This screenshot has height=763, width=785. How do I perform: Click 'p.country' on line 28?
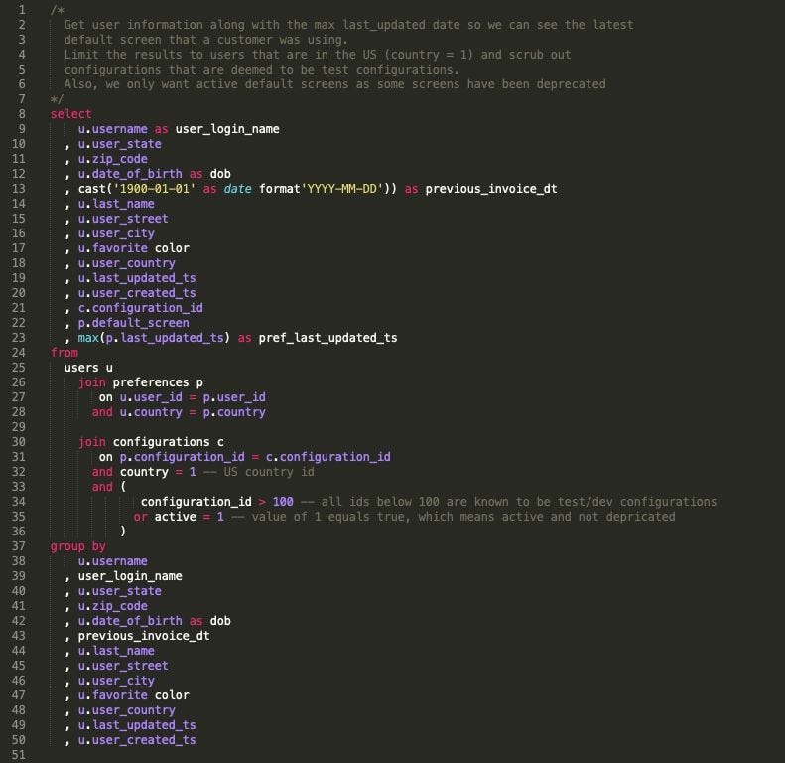tap(234, 412)
